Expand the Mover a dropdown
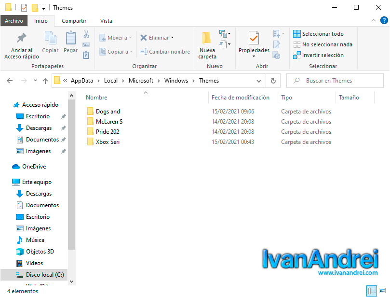The image size is (390, 297). click(x=131, y=38)
